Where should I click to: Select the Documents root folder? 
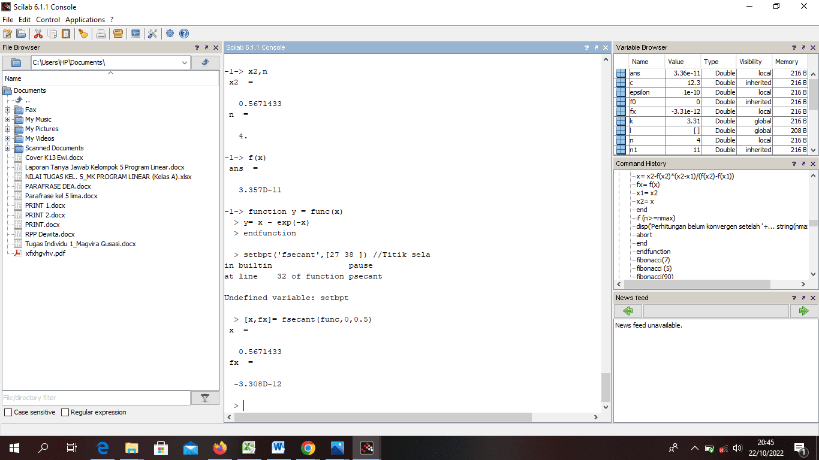[29, 90]
